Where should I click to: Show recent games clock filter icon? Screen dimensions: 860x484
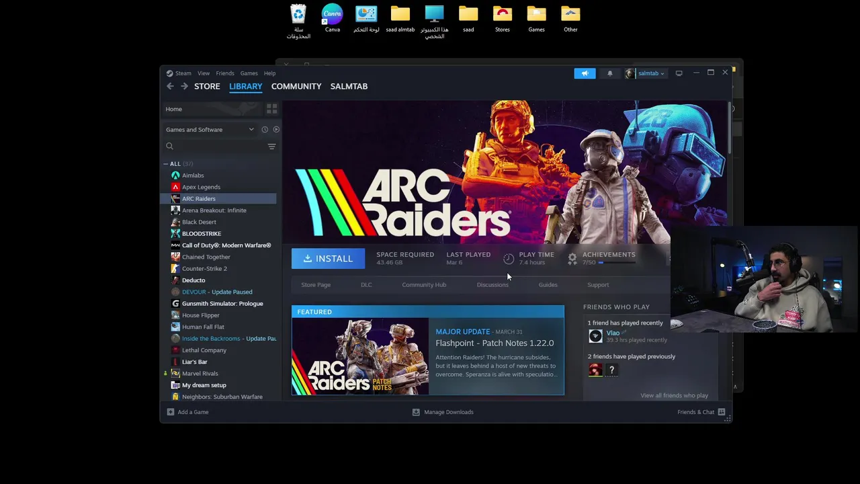[x=265, y=130]
